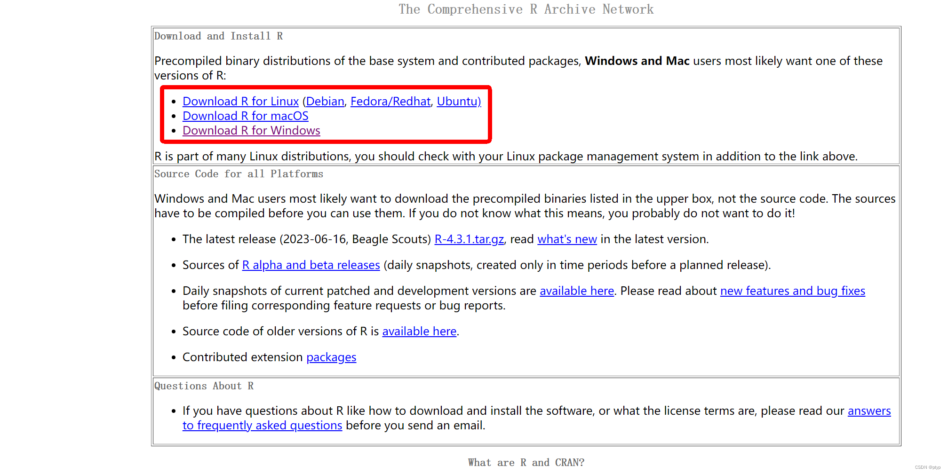Open R alpha and beta releases link

(x=311, y=265)
